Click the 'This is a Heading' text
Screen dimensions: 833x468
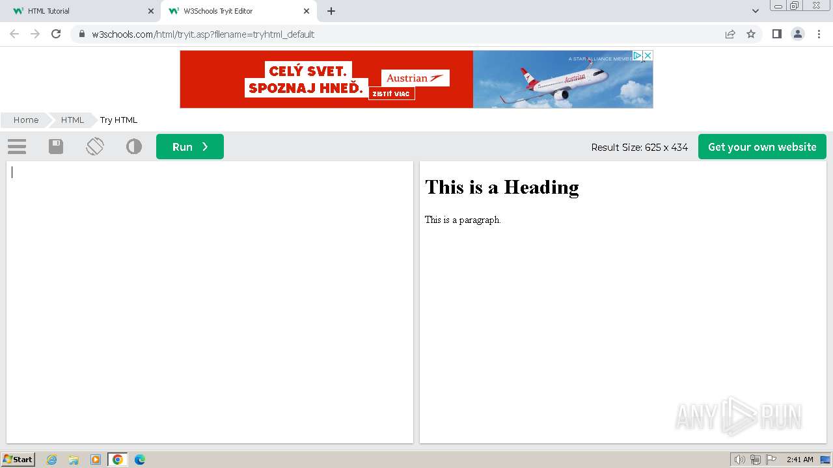502,187
